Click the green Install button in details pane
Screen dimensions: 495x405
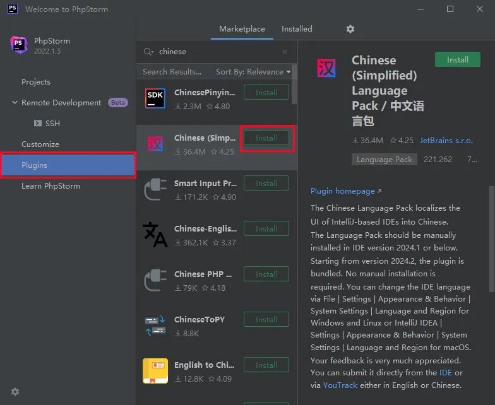(x=457, y=59)
